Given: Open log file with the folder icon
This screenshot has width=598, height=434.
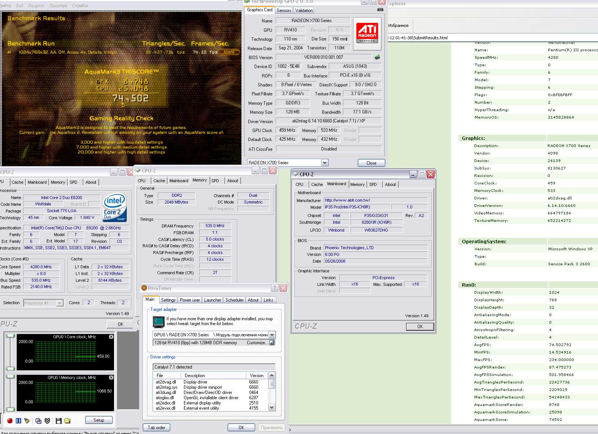Looking at the screenshot, I should 67,421.
